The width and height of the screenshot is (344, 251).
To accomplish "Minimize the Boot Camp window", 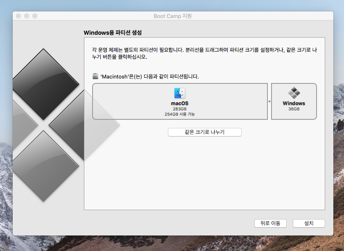I will pos(27,16).
